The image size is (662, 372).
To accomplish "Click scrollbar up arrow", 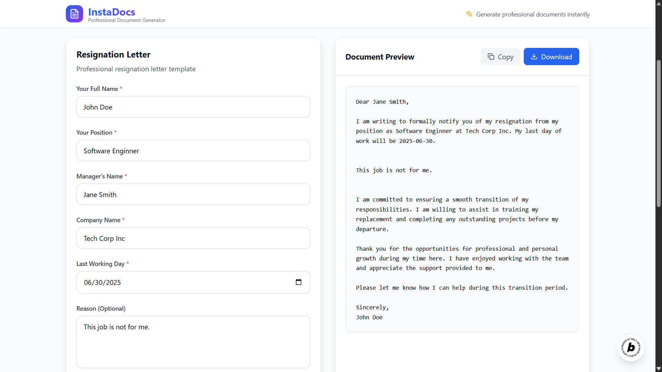I will 659,3.
